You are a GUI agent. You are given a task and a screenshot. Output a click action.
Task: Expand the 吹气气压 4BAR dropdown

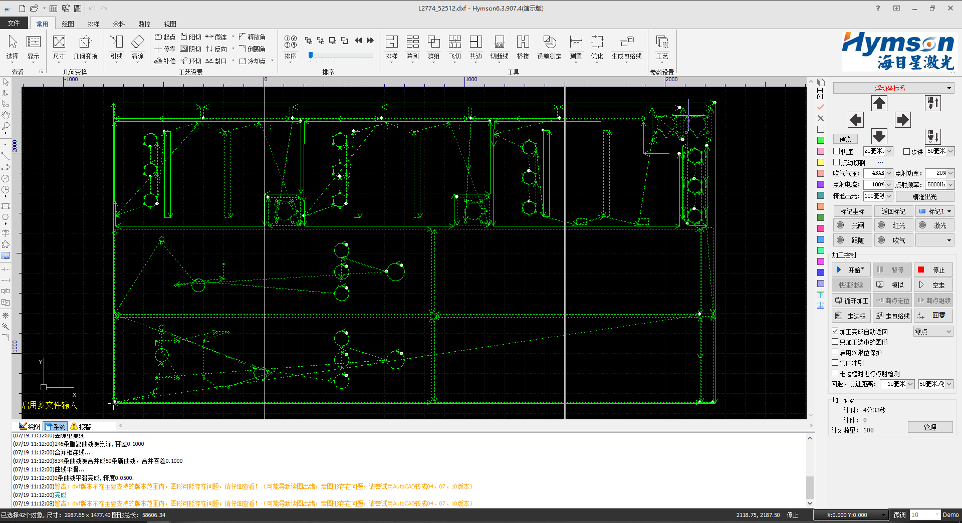click(888, 173)
